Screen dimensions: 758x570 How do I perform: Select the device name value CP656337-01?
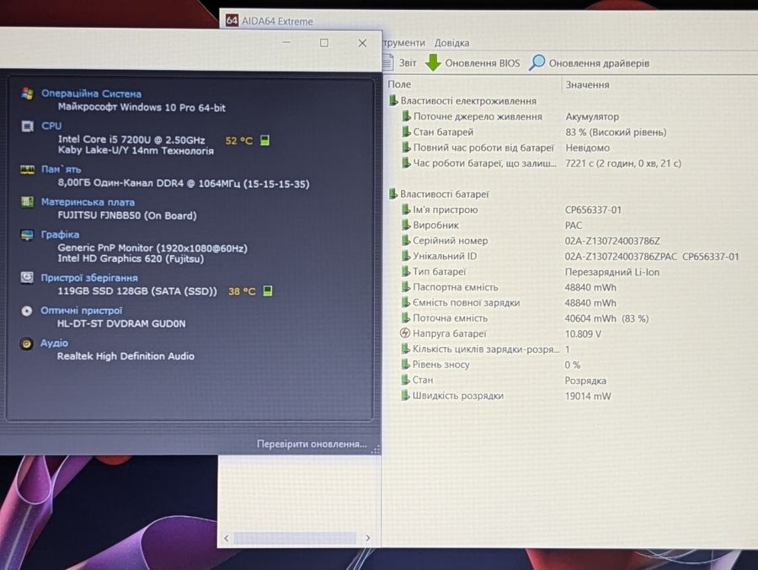593,210
